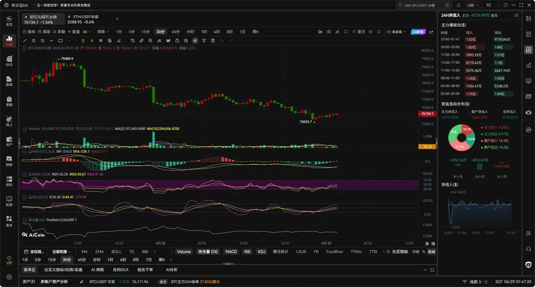Toggle the Volume indicator off
This screenshot has width=535, height=287.
tap(184, 252)
